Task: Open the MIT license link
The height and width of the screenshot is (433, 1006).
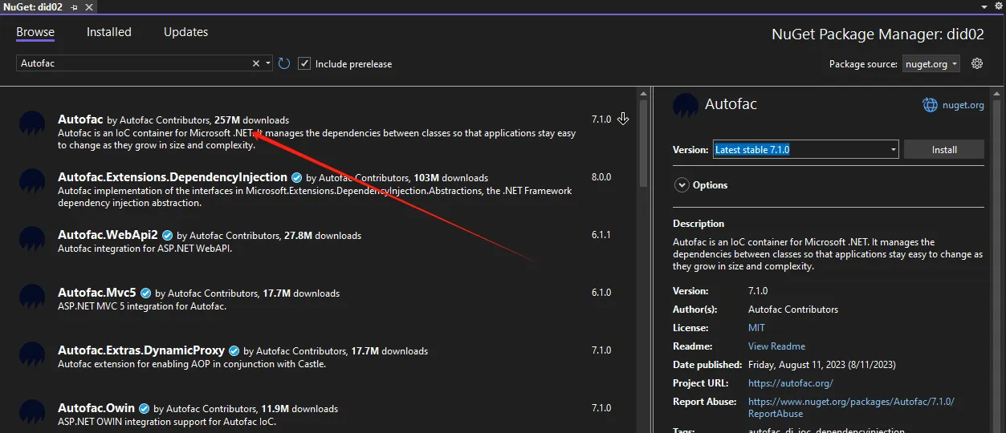Action: (x=756, y=328)
